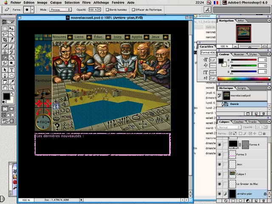Delete layer with Layers panel trash icon
The image size is (272, 204).
[x=264, y=201]
